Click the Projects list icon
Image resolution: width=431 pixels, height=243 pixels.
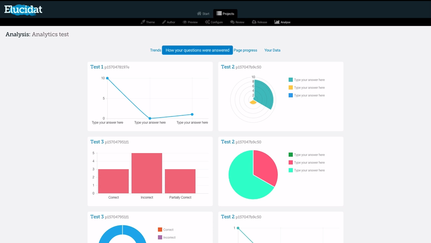pyautogui.click(x=219, y=14)
